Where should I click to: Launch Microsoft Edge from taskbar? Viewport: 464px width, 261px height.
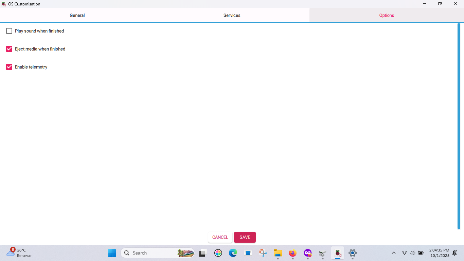[x=233, y=253]
